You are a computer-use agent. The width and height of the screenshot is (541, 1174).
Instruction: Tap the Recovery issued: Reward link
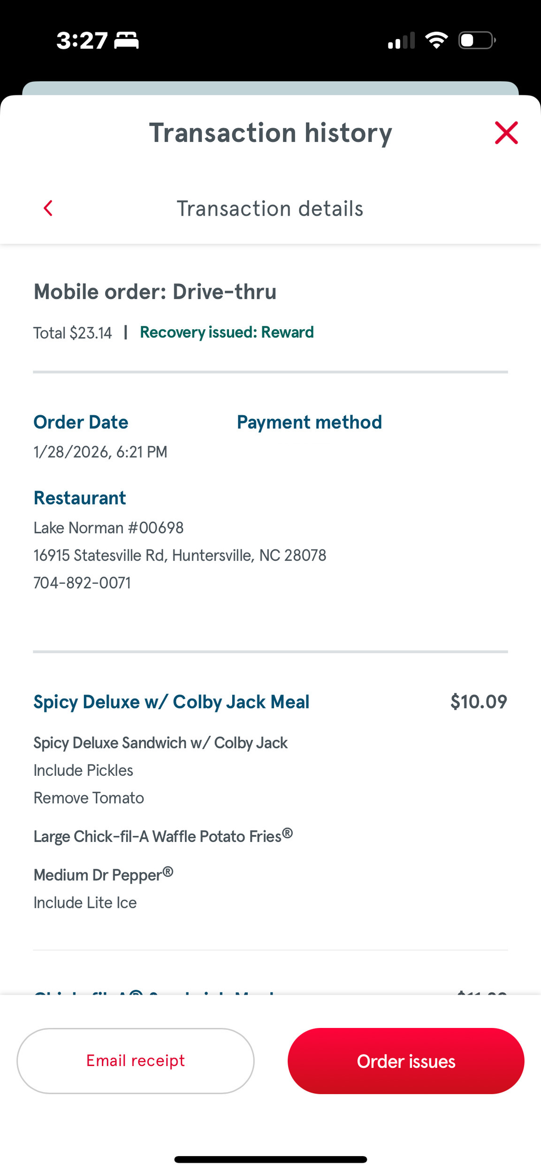227,332
